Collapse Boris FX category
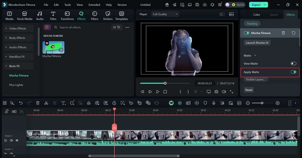Image resolution: width=302 pixels, height=158 pixels. [18, 66]
